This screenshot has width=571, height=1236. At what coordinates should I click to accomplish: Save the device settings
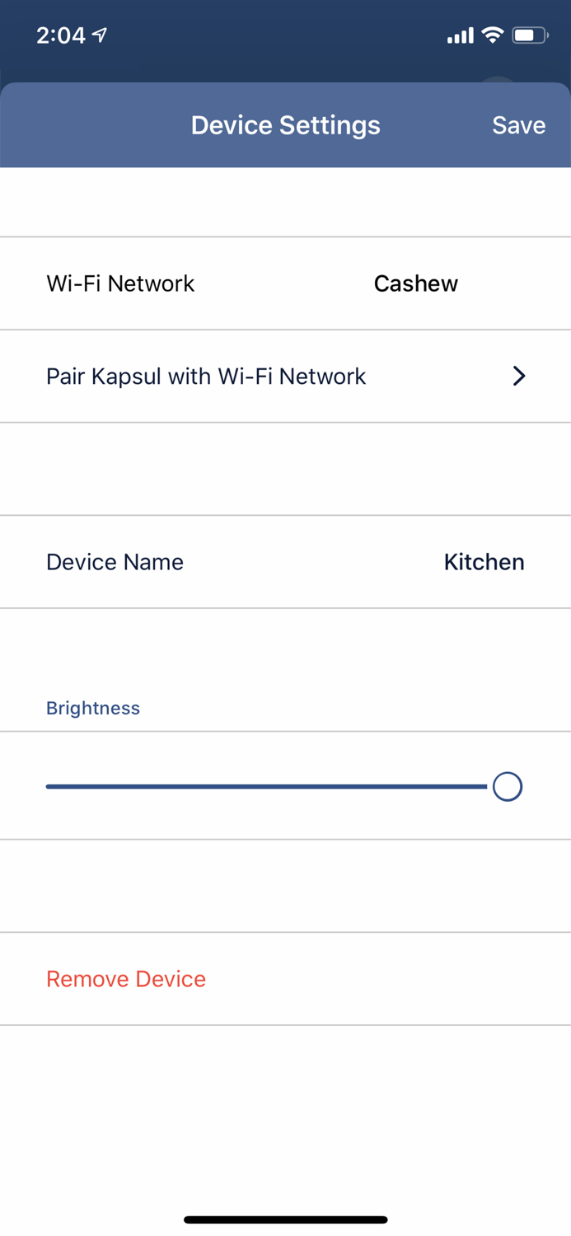[518, 124]
